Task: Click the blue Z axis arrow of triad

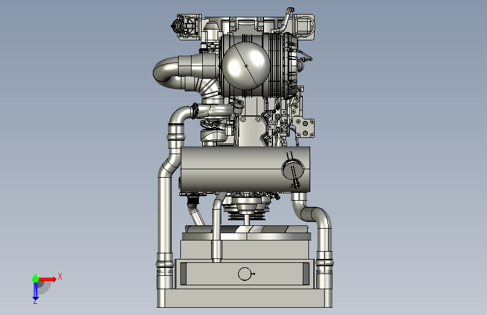Action: click(x=35, y=291)
